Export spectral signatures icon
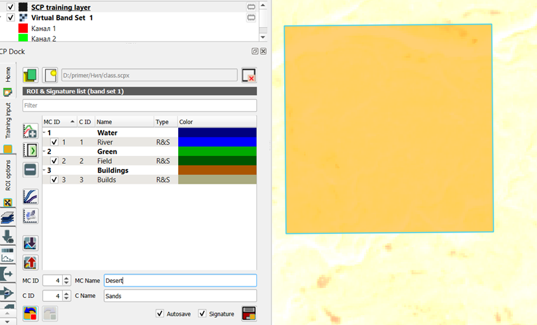 30,262
